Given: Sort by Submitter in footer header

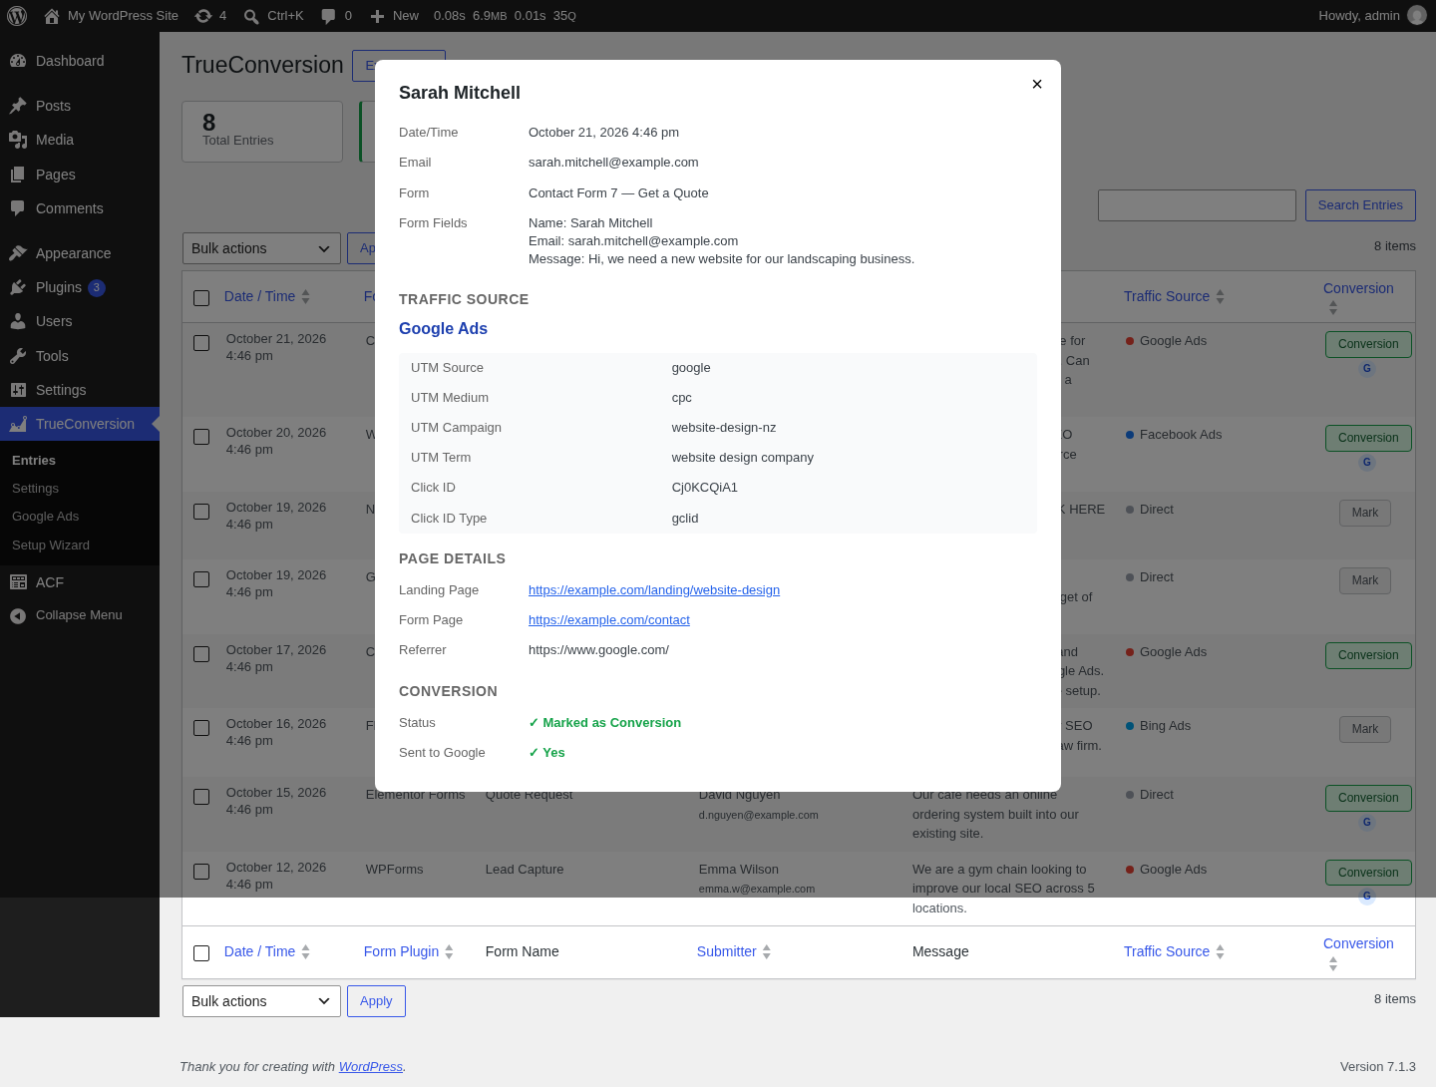Looking at the screenshot, I should 734,951.
